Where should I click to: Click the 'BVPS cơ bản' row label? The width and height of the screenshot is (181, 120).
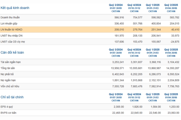9,113
